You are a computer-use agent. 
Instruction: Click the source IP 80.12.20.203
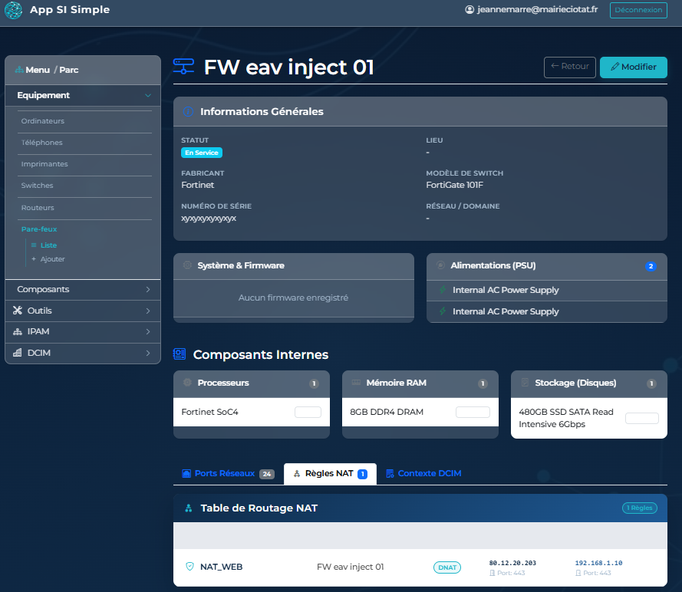(512, 563)
